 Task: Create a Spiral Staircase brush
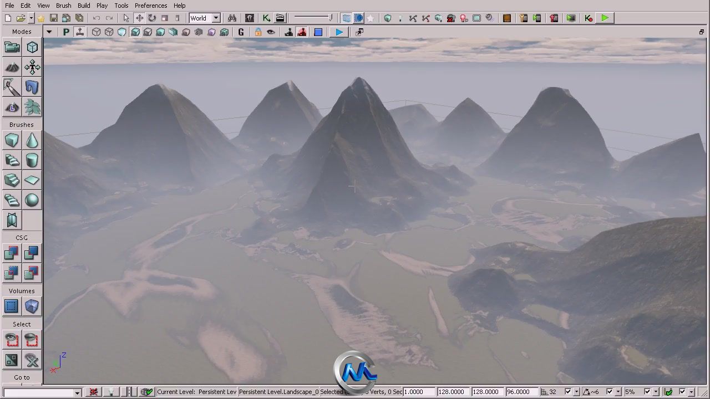[x=12, y=201]
